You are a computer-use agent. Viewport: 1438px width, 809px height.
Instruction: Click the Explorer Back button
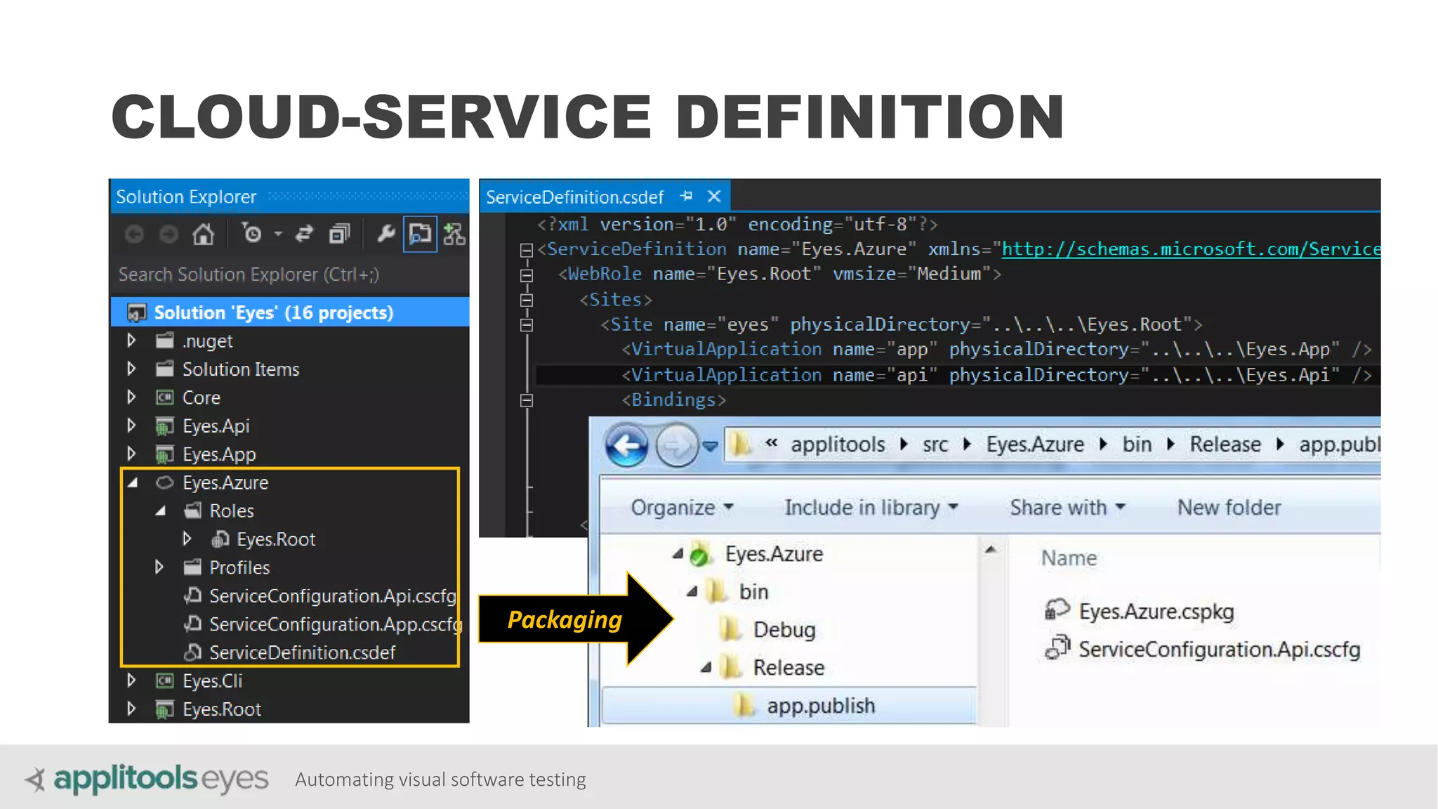click(x=626, y=445)
